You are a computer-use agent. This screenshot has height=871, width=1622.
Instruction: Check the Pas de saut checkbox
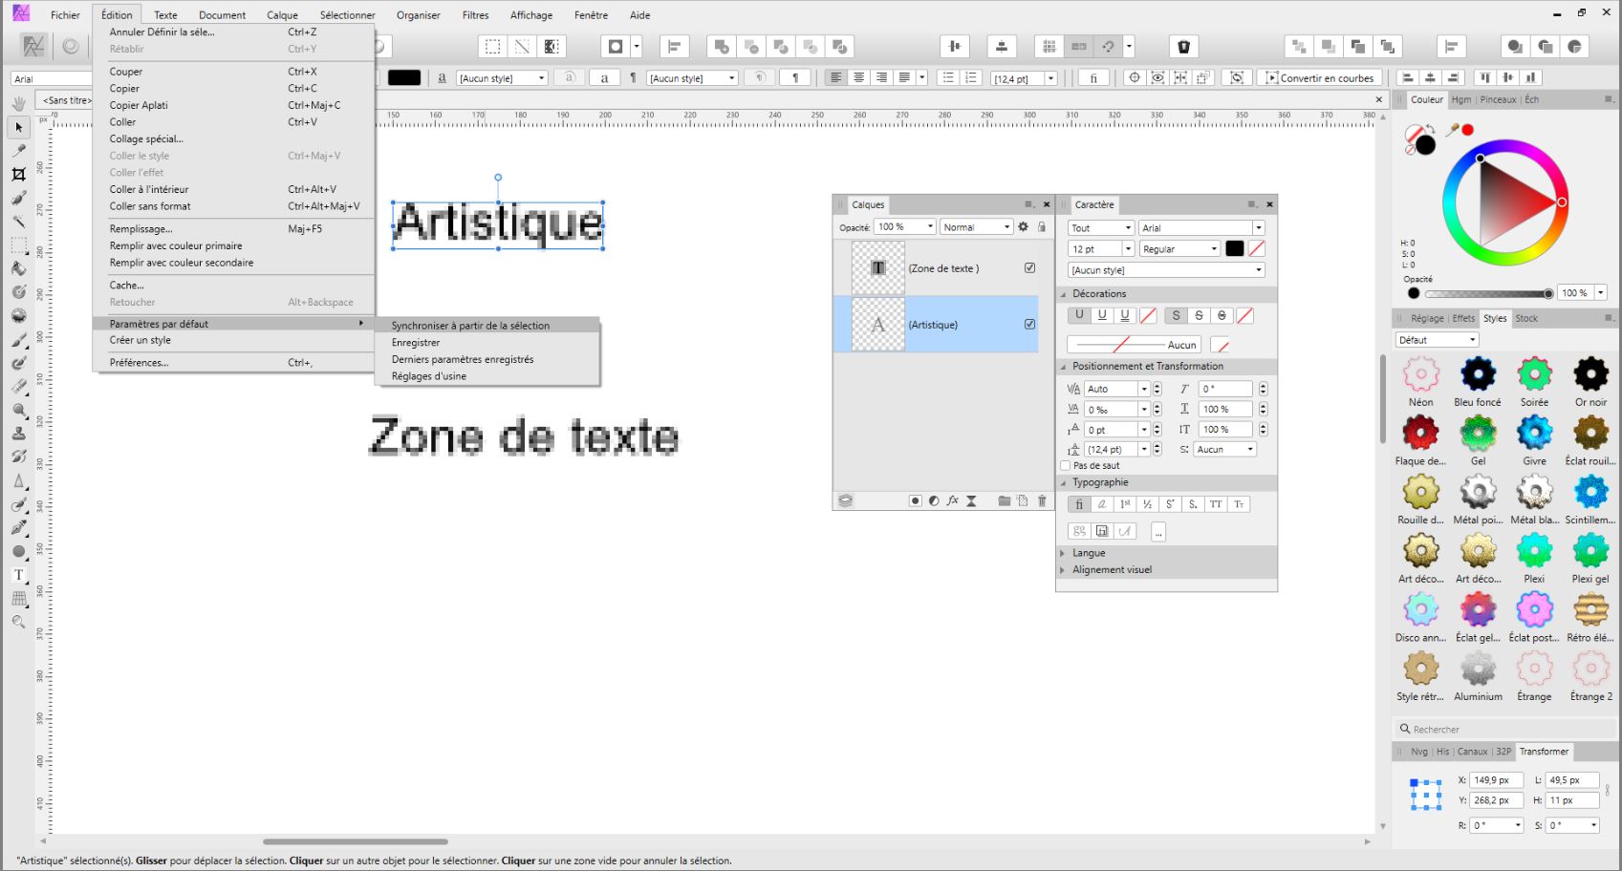point(1066,465)
